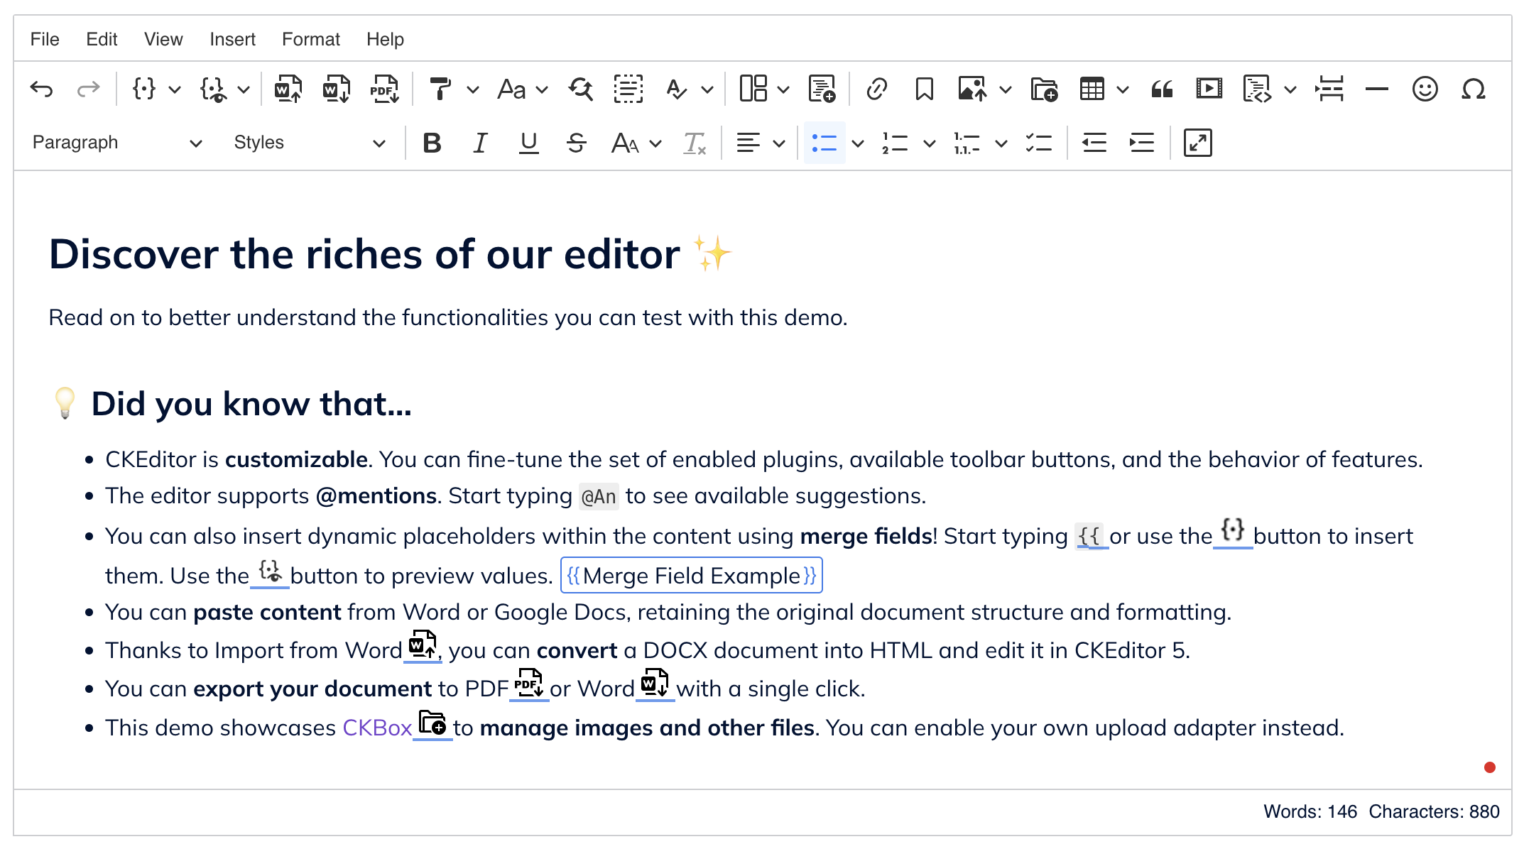Image resolution: width=1524 pixels, height=849 pixels.
Task: Click the Block quote icon
Action: pos(1162,89)
